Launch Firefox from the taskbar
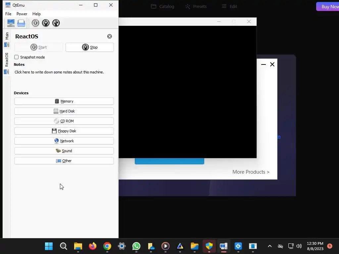 93,246
